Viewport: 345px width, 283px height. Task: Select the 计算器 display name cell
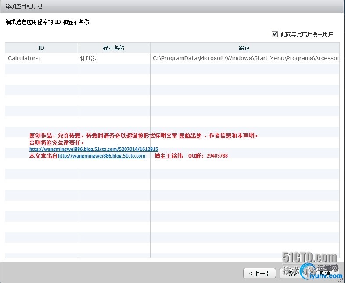coord(114,58)
